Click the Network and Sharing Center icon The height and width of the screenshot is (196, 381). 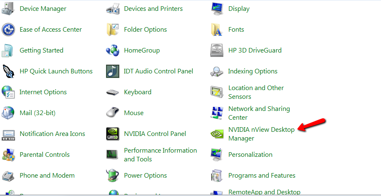(217, 113)
